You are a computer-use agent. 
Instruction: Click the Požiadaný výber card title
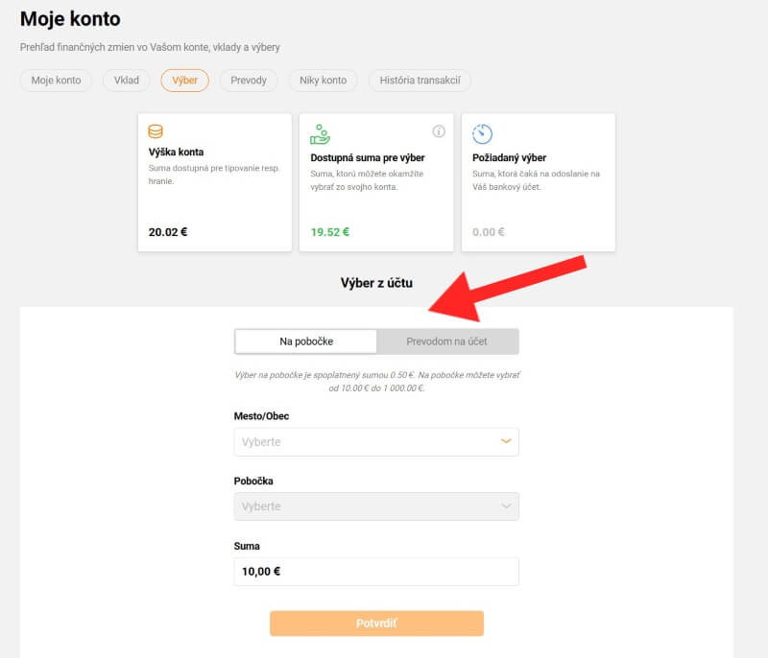pos(509,158)
